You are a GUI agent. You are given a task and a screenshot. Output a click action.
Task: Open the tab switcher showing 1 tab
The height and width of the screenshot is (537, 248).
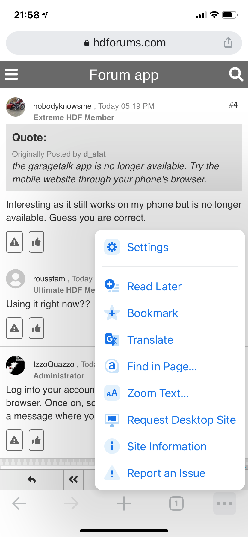click(x=176, y=503)
